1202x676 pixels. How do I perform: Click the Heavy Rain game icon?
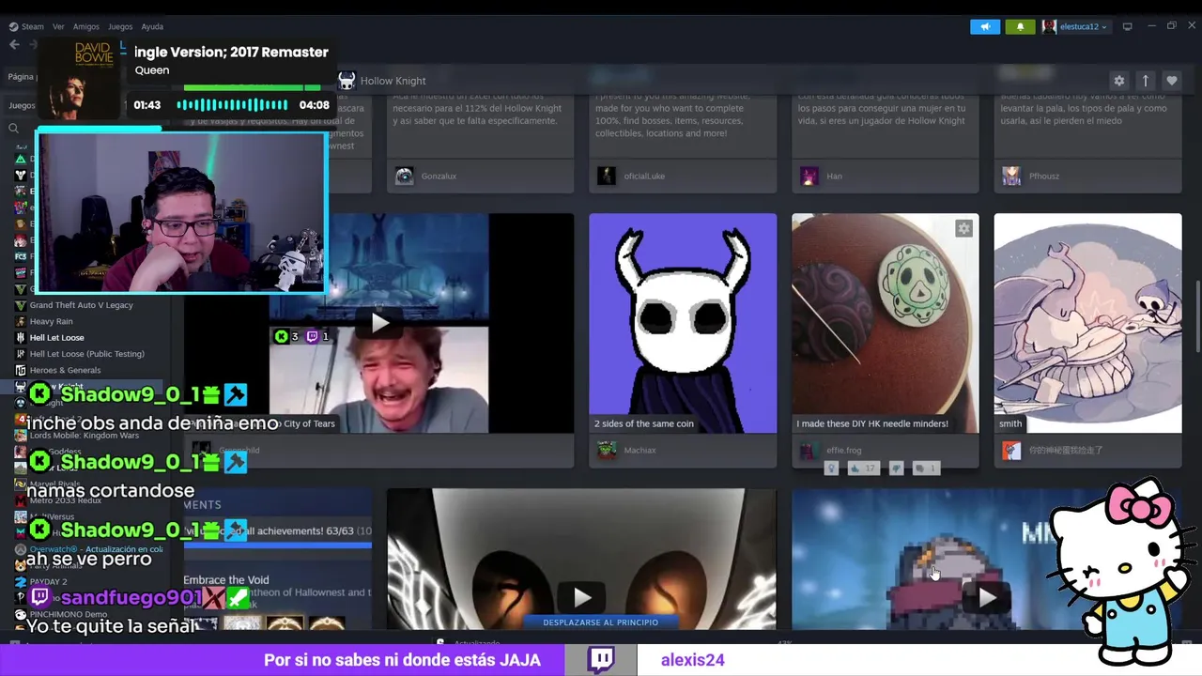pyautogui.click(x=21, y=321)
